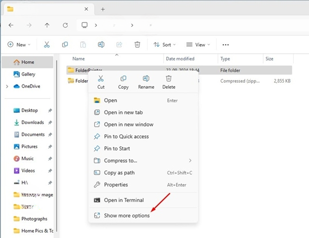Screen dimensions: 309x238
Task: Open the Sort dropdown menu
Action: click(x=164, y=45)
